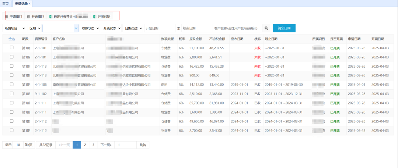Click the 共22记录 total label

pyautogui.click(x=46, y=145)
